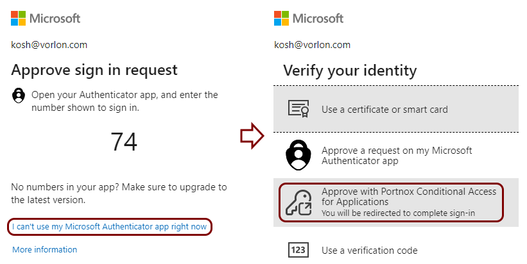Click the right Microsoft logo
The width and height of the screenshot is (527, 264).
[309, 18]
